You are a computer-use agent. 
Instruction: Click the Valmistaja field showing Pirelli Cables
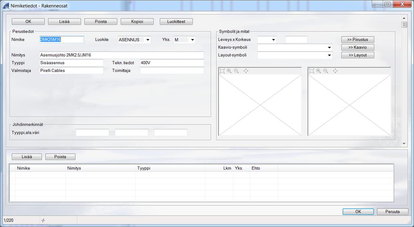click(72, 71)
